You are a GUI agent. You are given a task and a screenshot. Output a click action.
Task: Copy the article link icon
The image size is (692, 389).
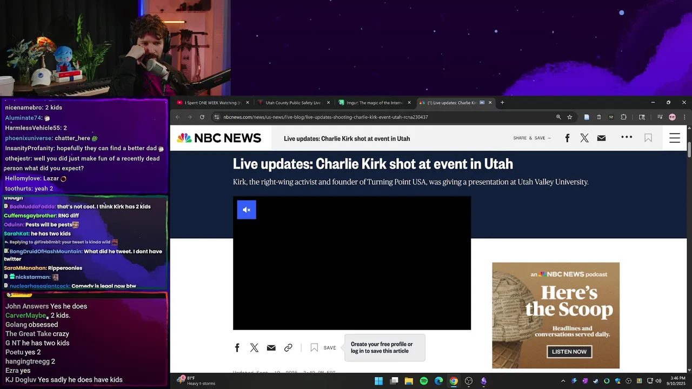tap(288, 348)
